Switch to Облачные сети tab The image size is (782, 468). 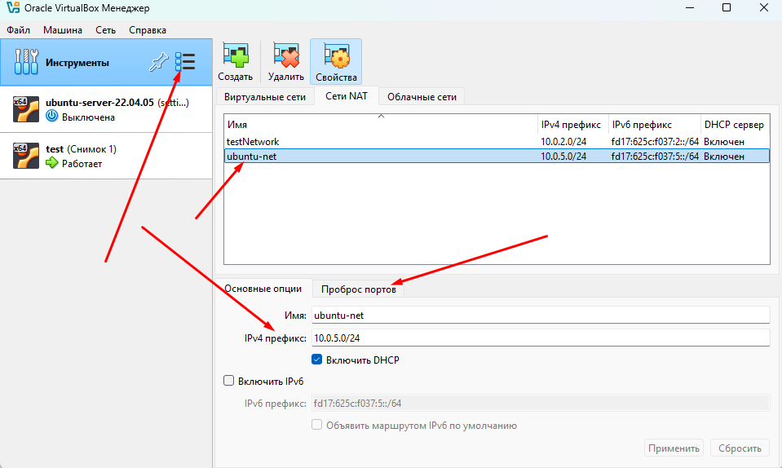pyautogui.click(x=422, y=97)
